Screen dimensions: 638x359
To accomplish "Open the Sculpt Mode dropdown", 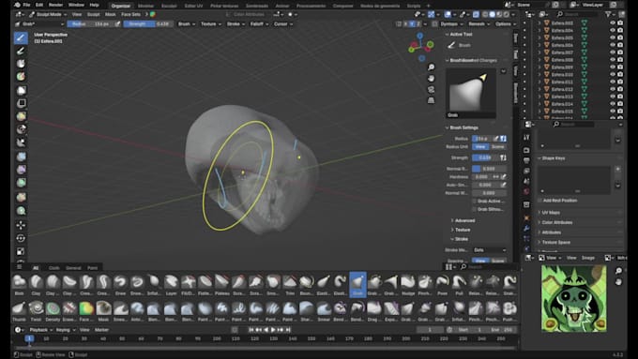I will 48,14.
